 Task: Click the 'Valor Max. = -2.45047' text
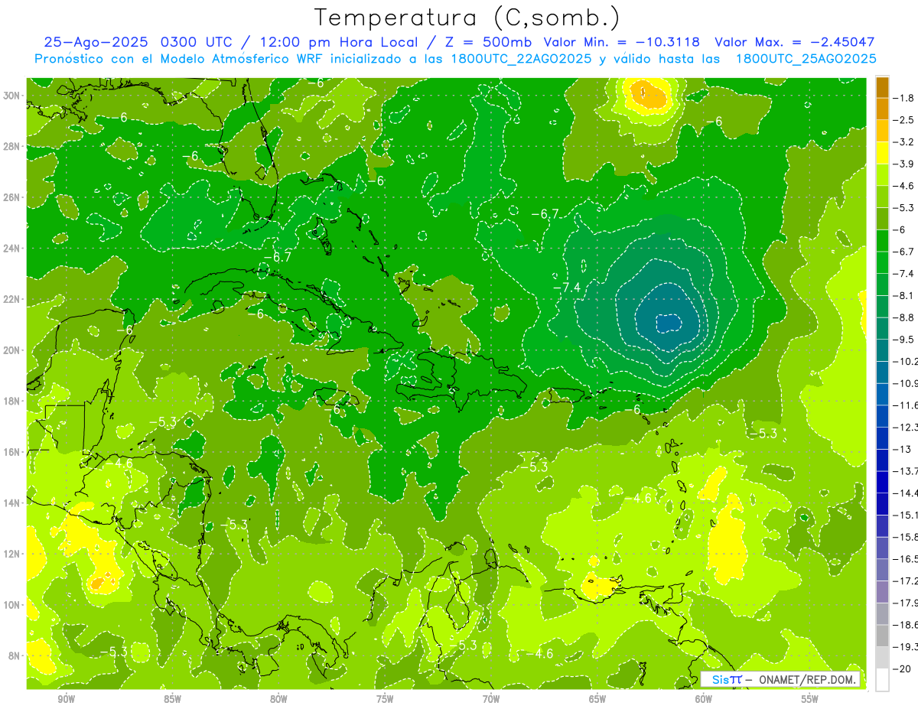(x=795, y=42)
